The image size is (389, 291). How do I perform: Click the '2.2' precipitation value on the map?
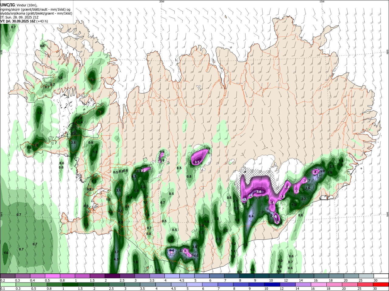pyautogui.click(x=143, y=186)
